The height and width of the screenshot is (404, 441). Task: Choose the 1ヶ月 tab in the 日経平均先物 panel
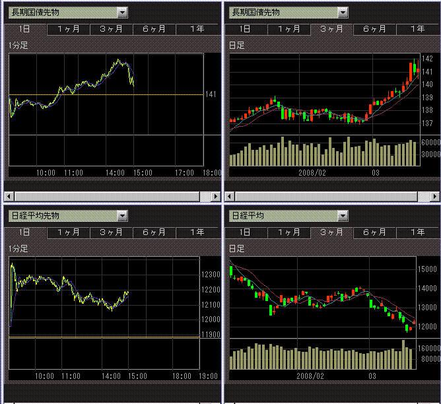tap(69, 232)
